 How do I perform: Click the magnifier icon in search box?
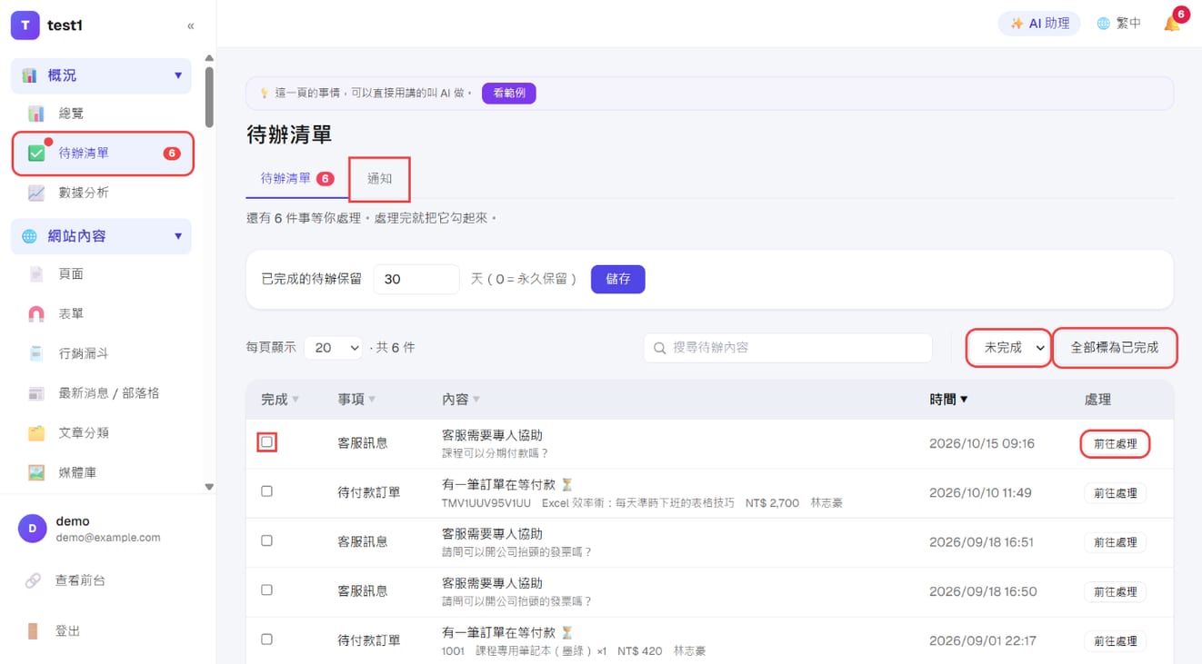tap(660, 348)
